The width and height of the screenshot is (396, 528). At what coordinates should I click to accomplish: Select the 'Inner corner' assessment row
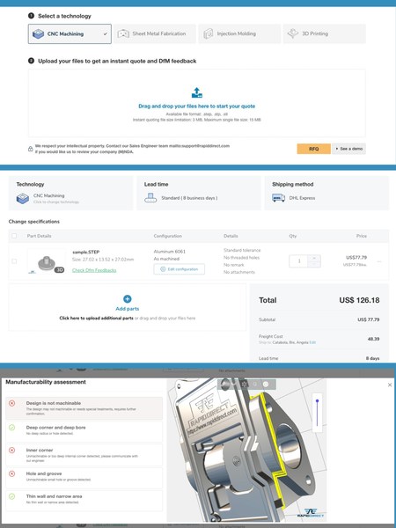coord(84,455)
